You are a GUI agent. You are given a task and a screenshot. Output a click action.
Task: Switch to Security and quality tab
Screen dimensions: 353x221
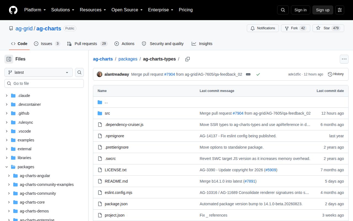point(163,44)
